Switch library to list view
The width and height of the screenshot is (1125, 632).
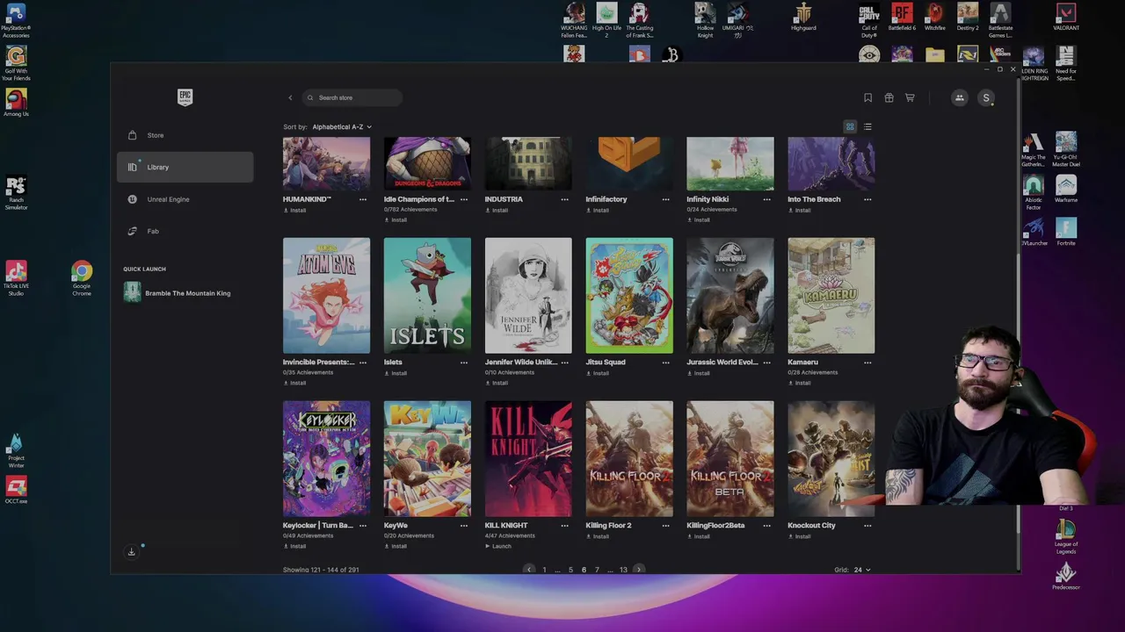coord(867,126)
